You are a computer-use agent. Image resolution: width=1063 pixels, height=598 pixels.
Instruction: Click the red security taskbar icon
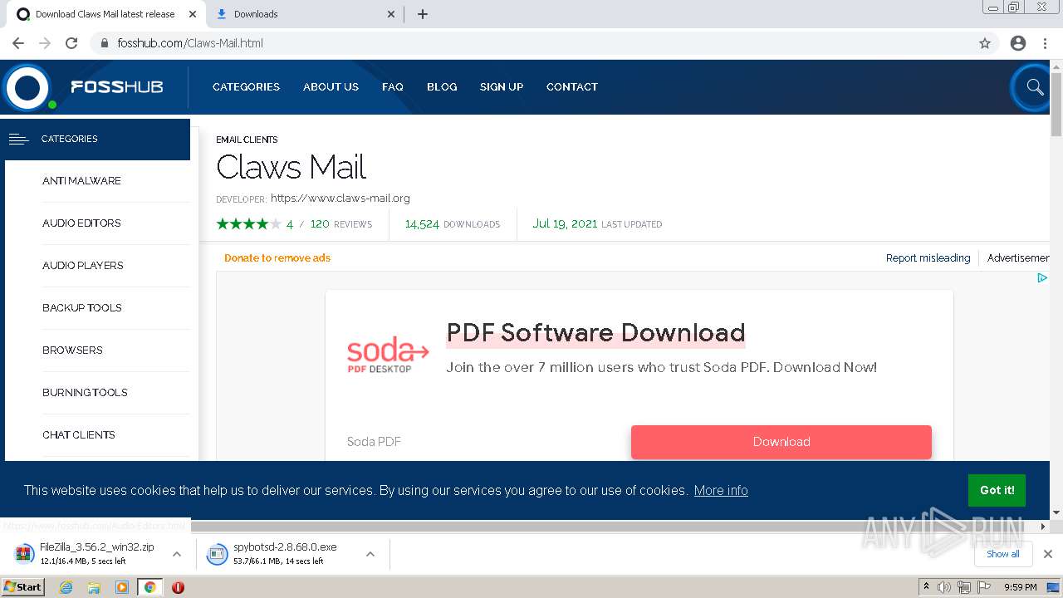(x=178, y=587)
